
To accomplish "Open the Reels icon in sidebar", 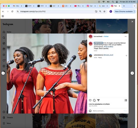I will coord(4,49).
